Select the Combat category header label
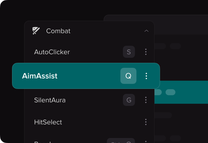Screen dimensions: 208x143 coord(58,31)
